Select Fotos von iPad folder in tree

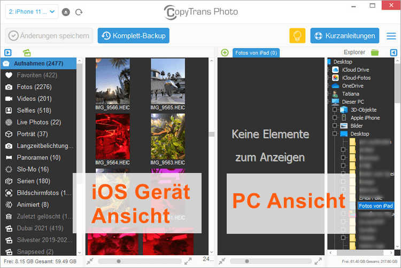pos(375,206)
